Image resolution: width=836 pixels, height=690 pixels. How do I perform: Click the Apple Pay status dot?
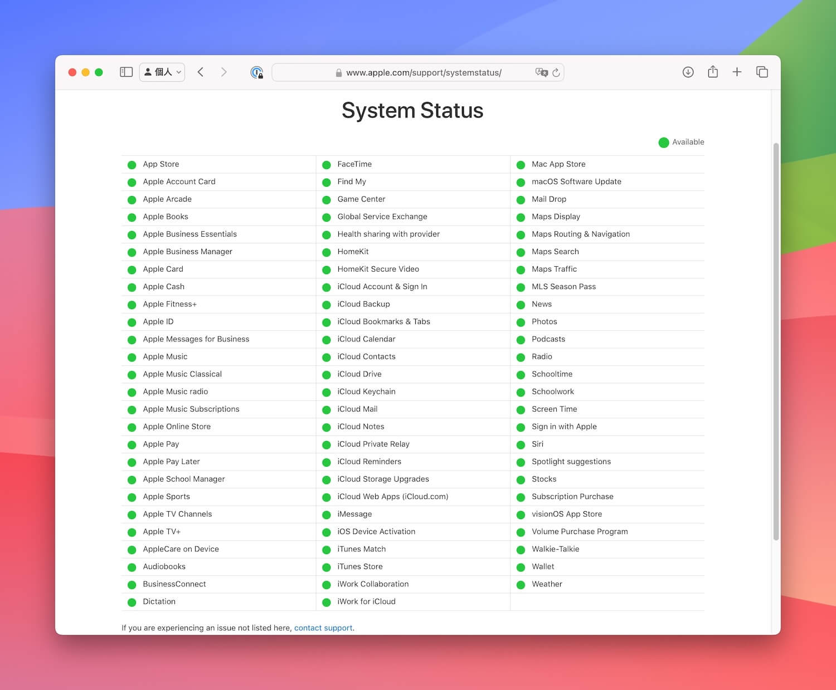132,445
